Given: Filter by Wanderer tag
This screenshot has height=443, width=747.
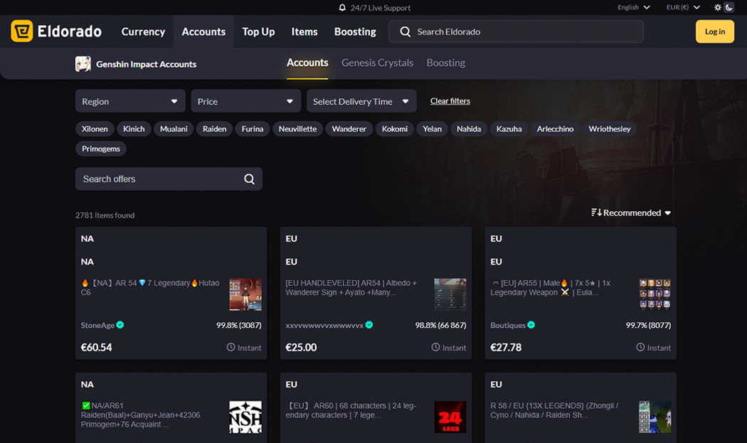Looking at the screenshot, I should [349, 129].
